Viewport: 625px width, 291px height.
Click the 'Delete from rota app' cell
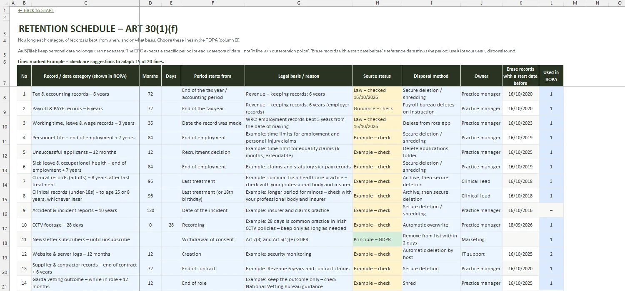pos(431,123)
